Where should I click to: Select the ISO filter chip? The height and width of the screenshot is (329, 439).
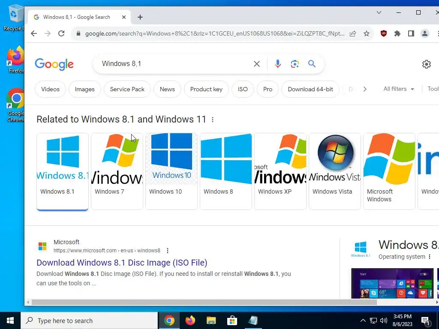pyautogui.click(x=243, y=89)
